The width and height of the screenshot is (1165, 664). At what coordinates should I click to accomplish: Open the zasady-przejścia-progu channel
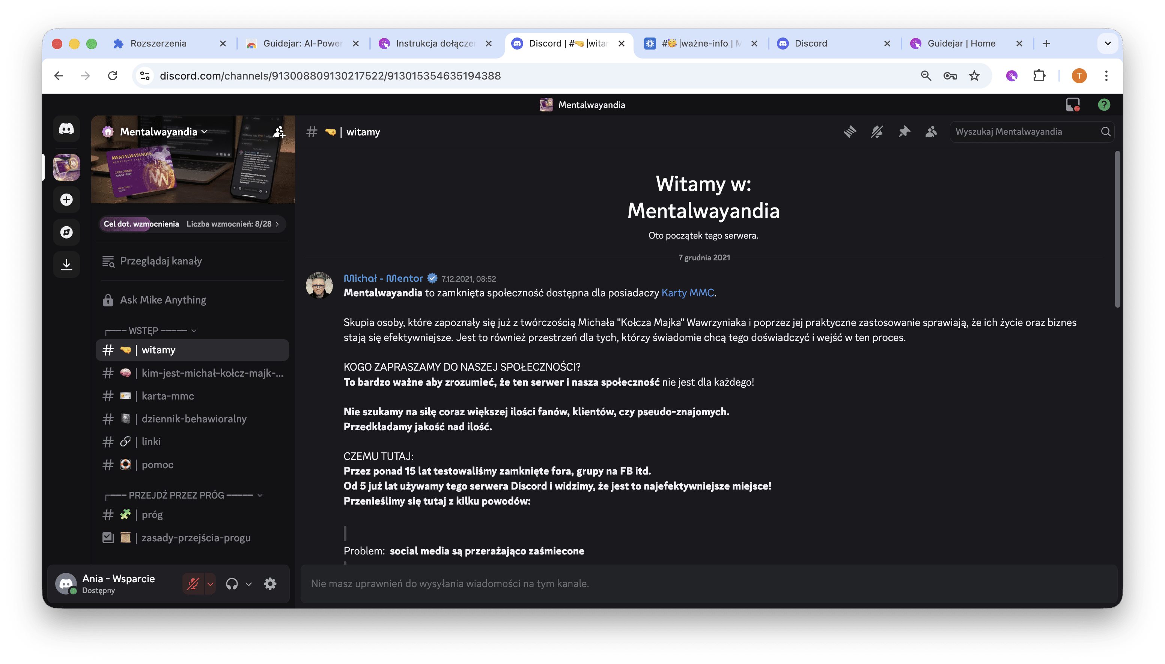click(x=192, y=538)
